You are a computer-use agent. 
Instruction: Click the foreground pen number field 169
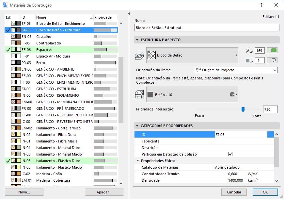(260, 51)
